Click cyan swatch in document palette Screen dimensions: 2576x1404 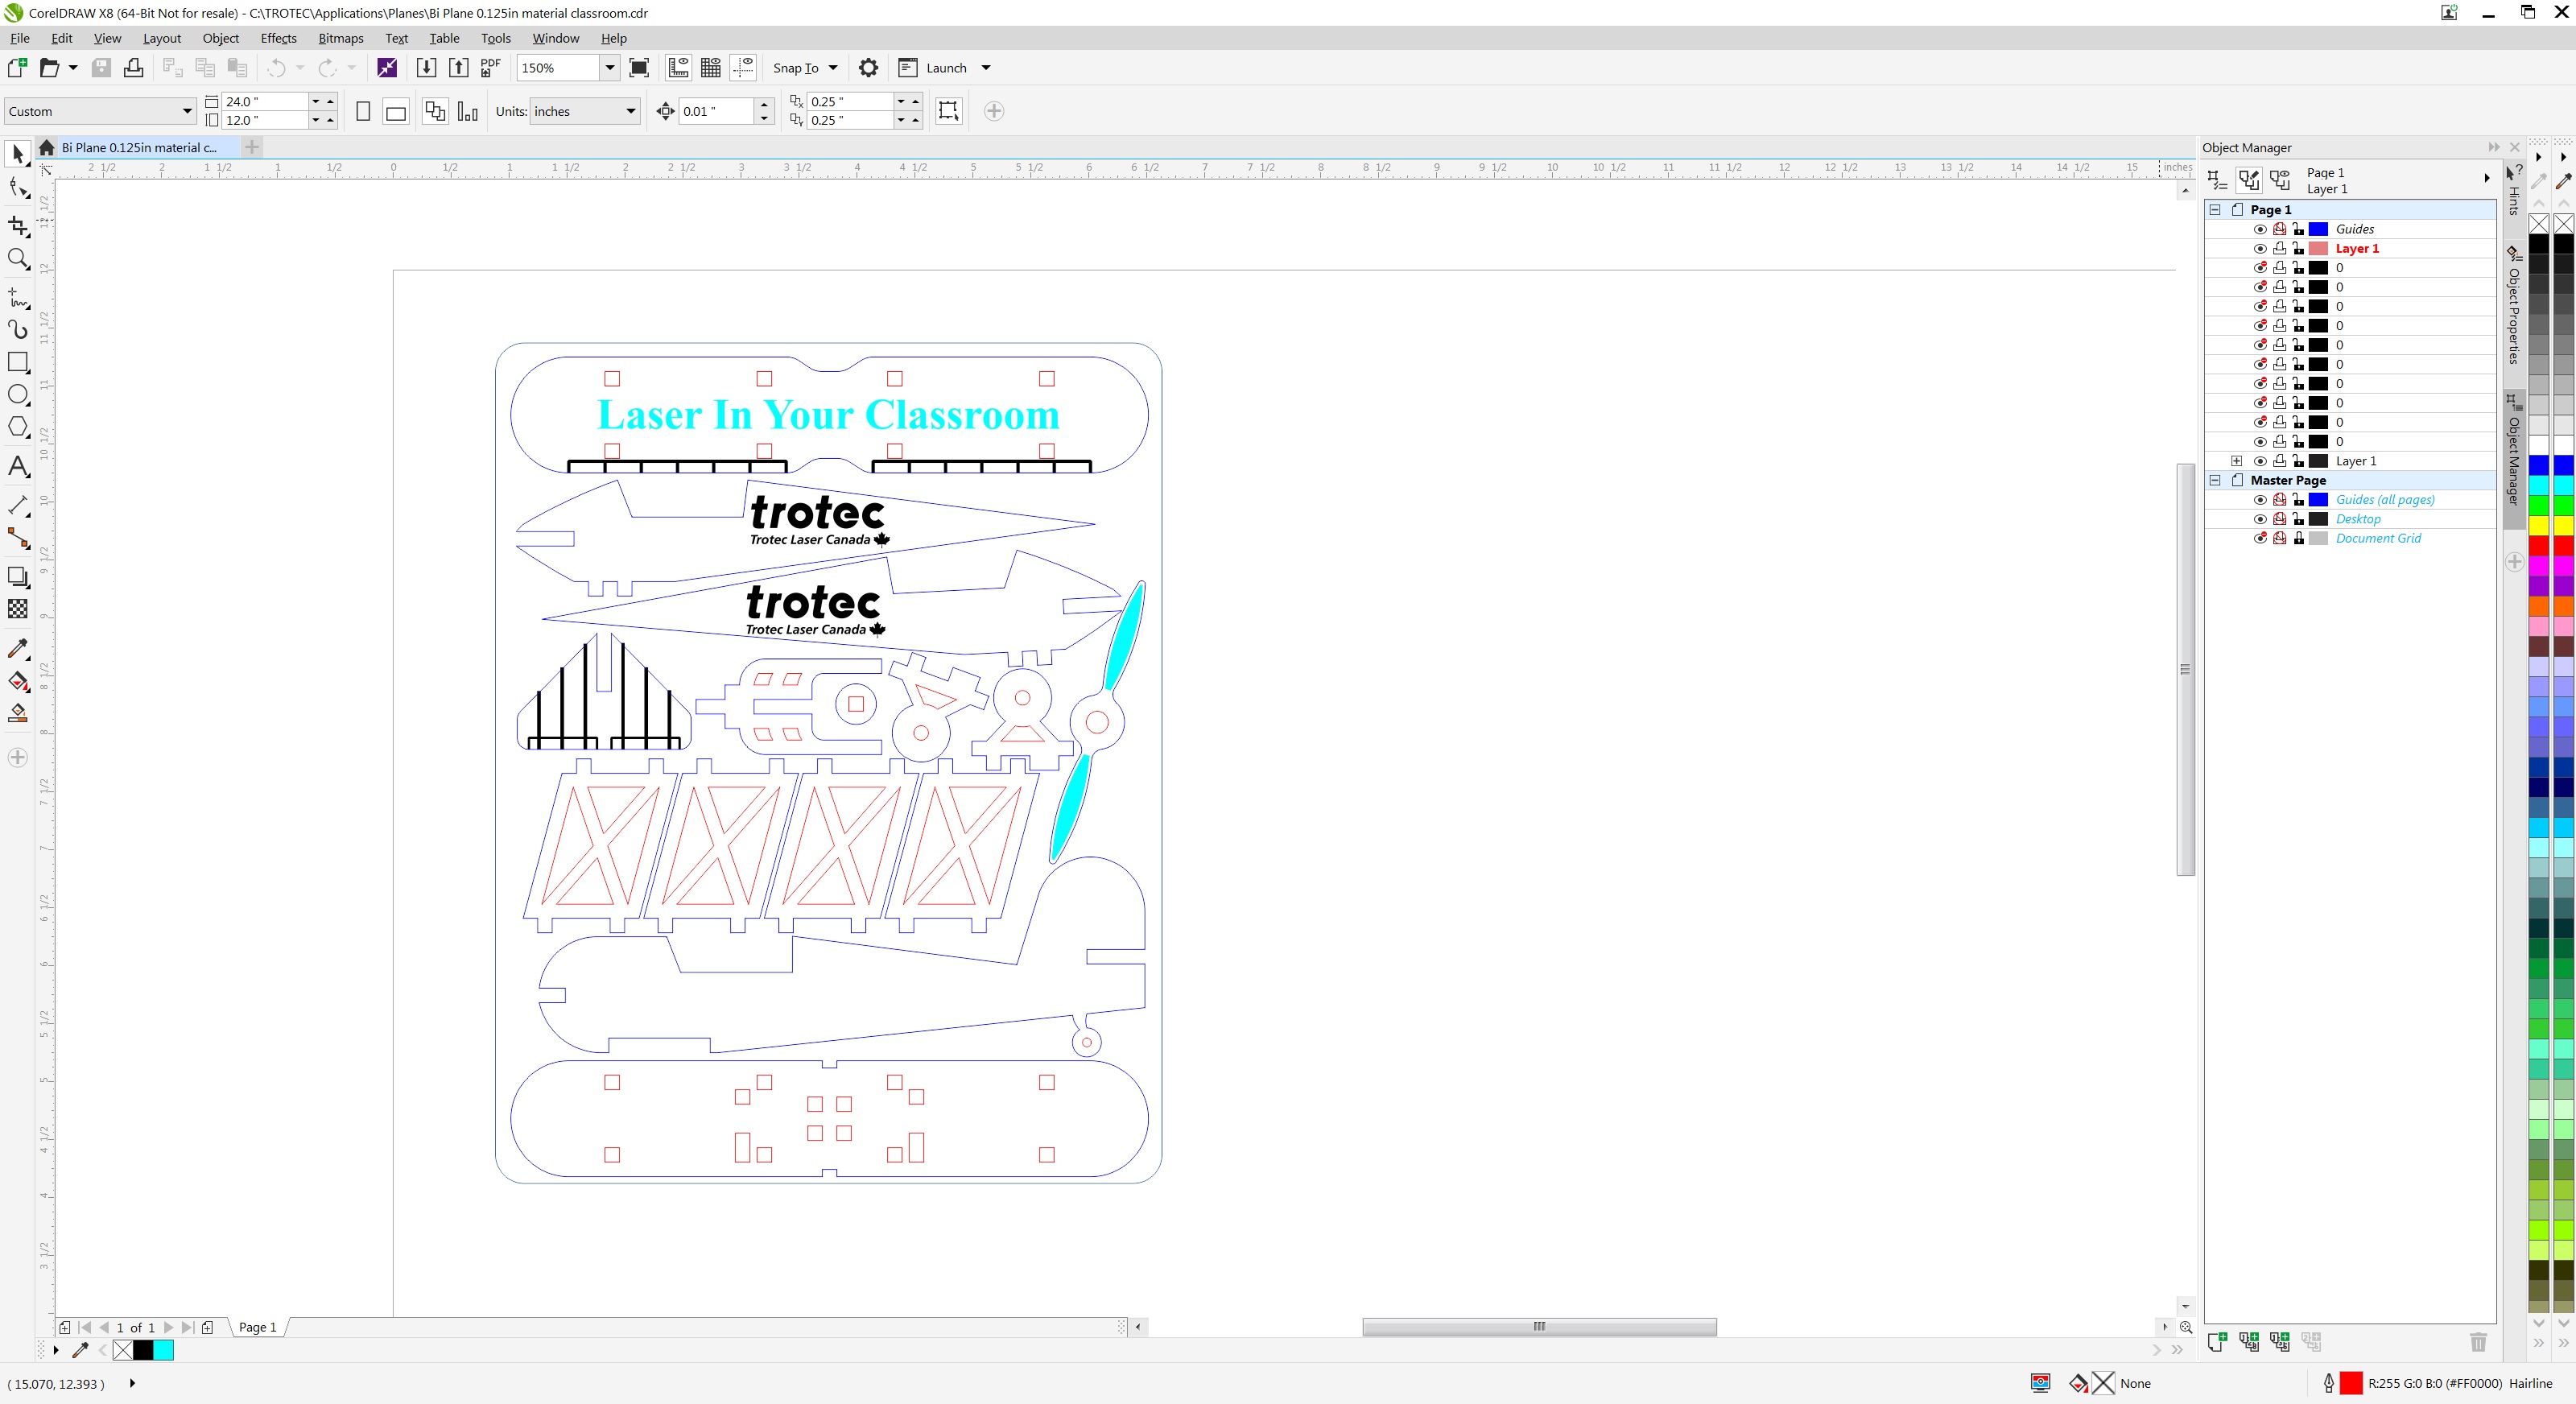[x=164, y=1350]
